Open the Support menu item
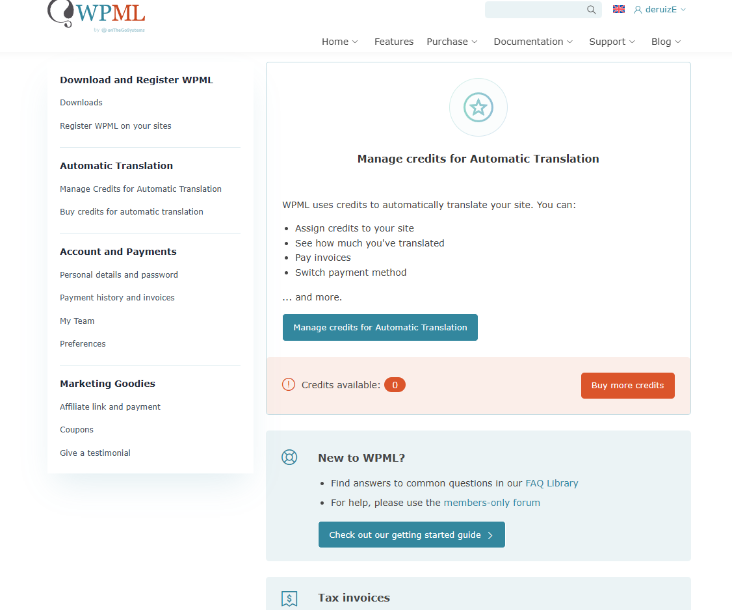 [x=607, y=42]
